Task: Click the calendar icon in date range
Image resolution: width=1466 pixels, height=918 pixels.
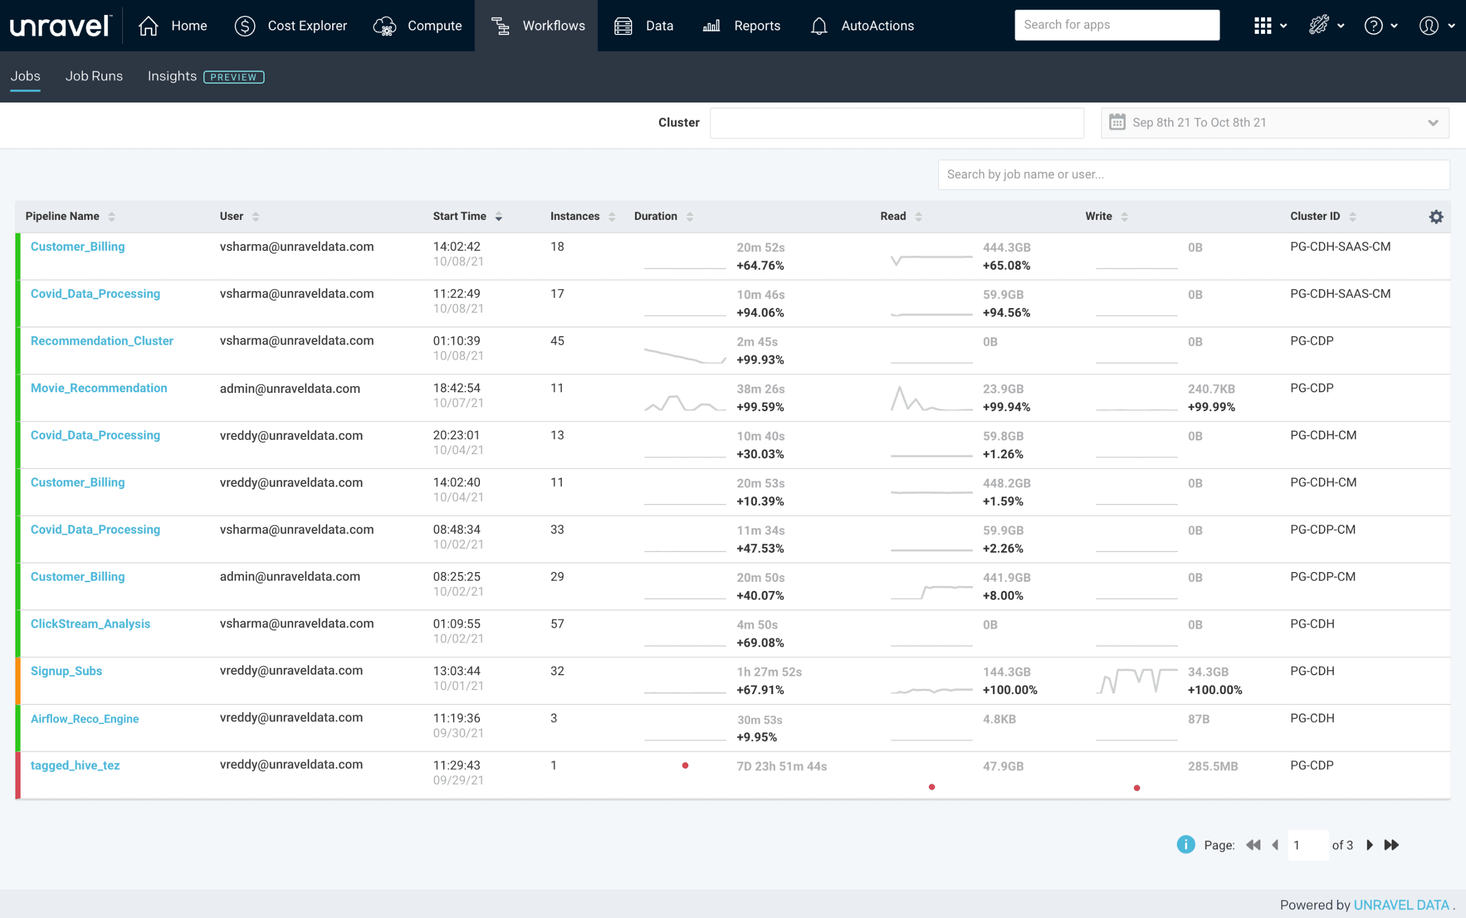Action: (x=1117, y=122)
